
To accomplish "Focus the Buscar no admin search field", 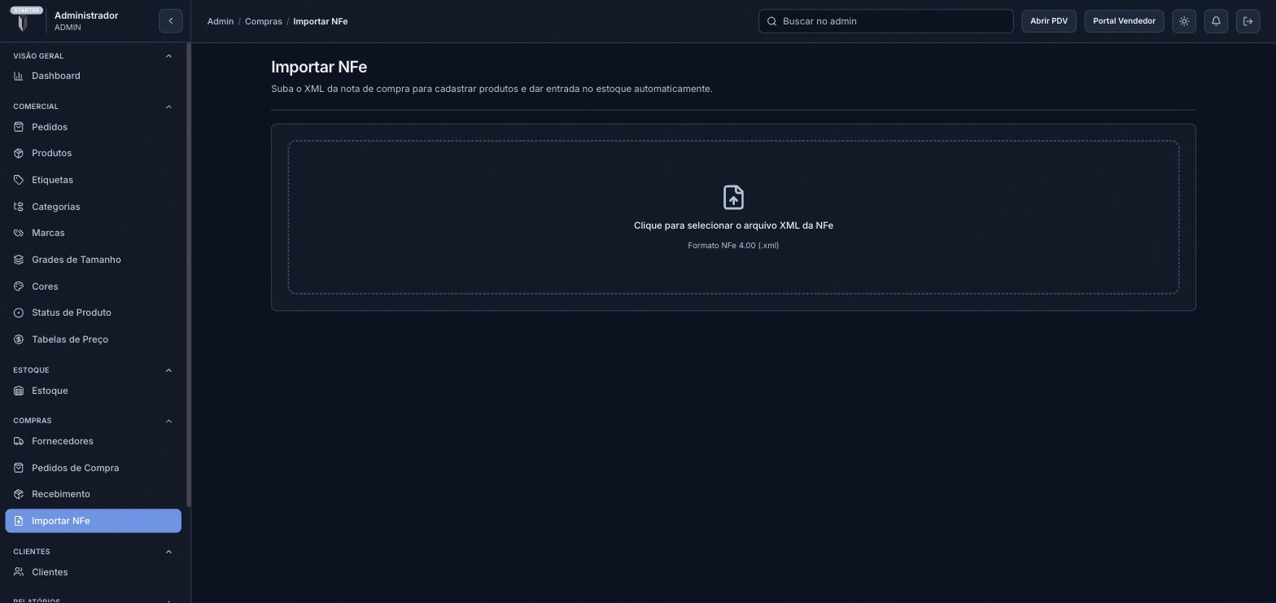I will (885, 21).
